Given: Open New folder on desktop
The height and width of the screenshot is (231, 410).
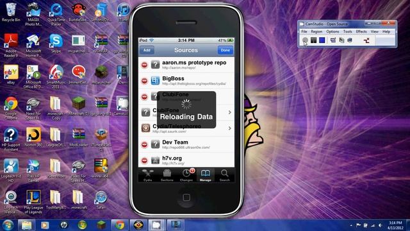Looking at the screenshot, I should coord(56,168).
